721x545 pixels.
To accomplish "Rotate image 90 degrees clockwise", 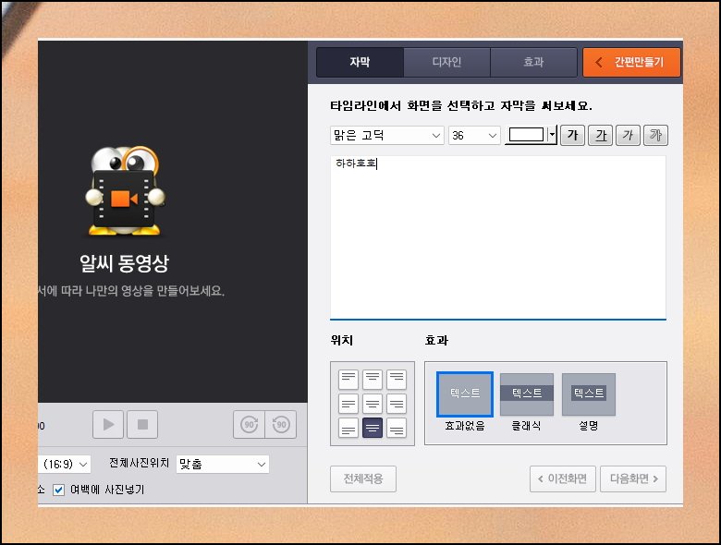I will (250, 424).
